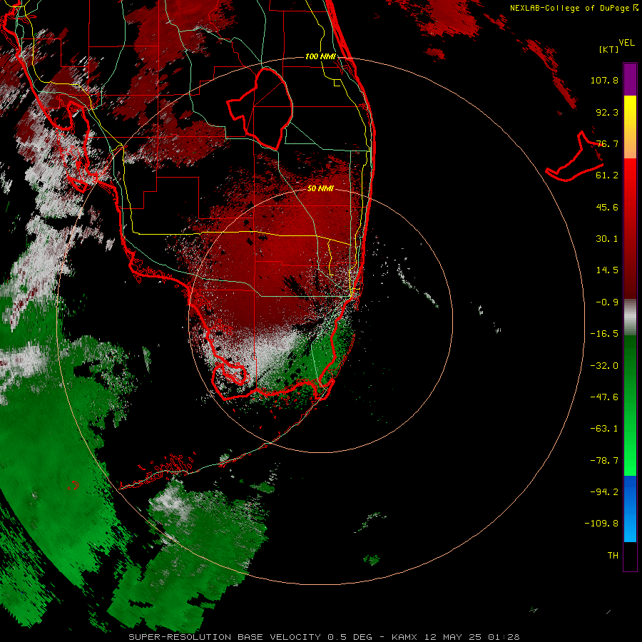Click the 100 NMI range ring label
This screenshot has width=642, height=642.
(x=320, y=56)
